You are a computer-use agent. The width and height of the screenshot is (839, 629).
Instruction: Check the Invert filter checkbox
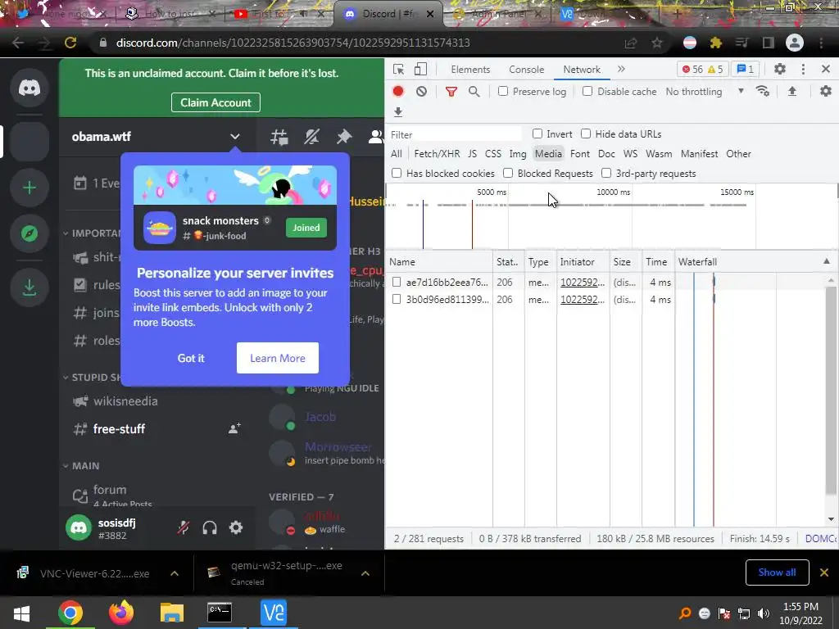(537, 133)
